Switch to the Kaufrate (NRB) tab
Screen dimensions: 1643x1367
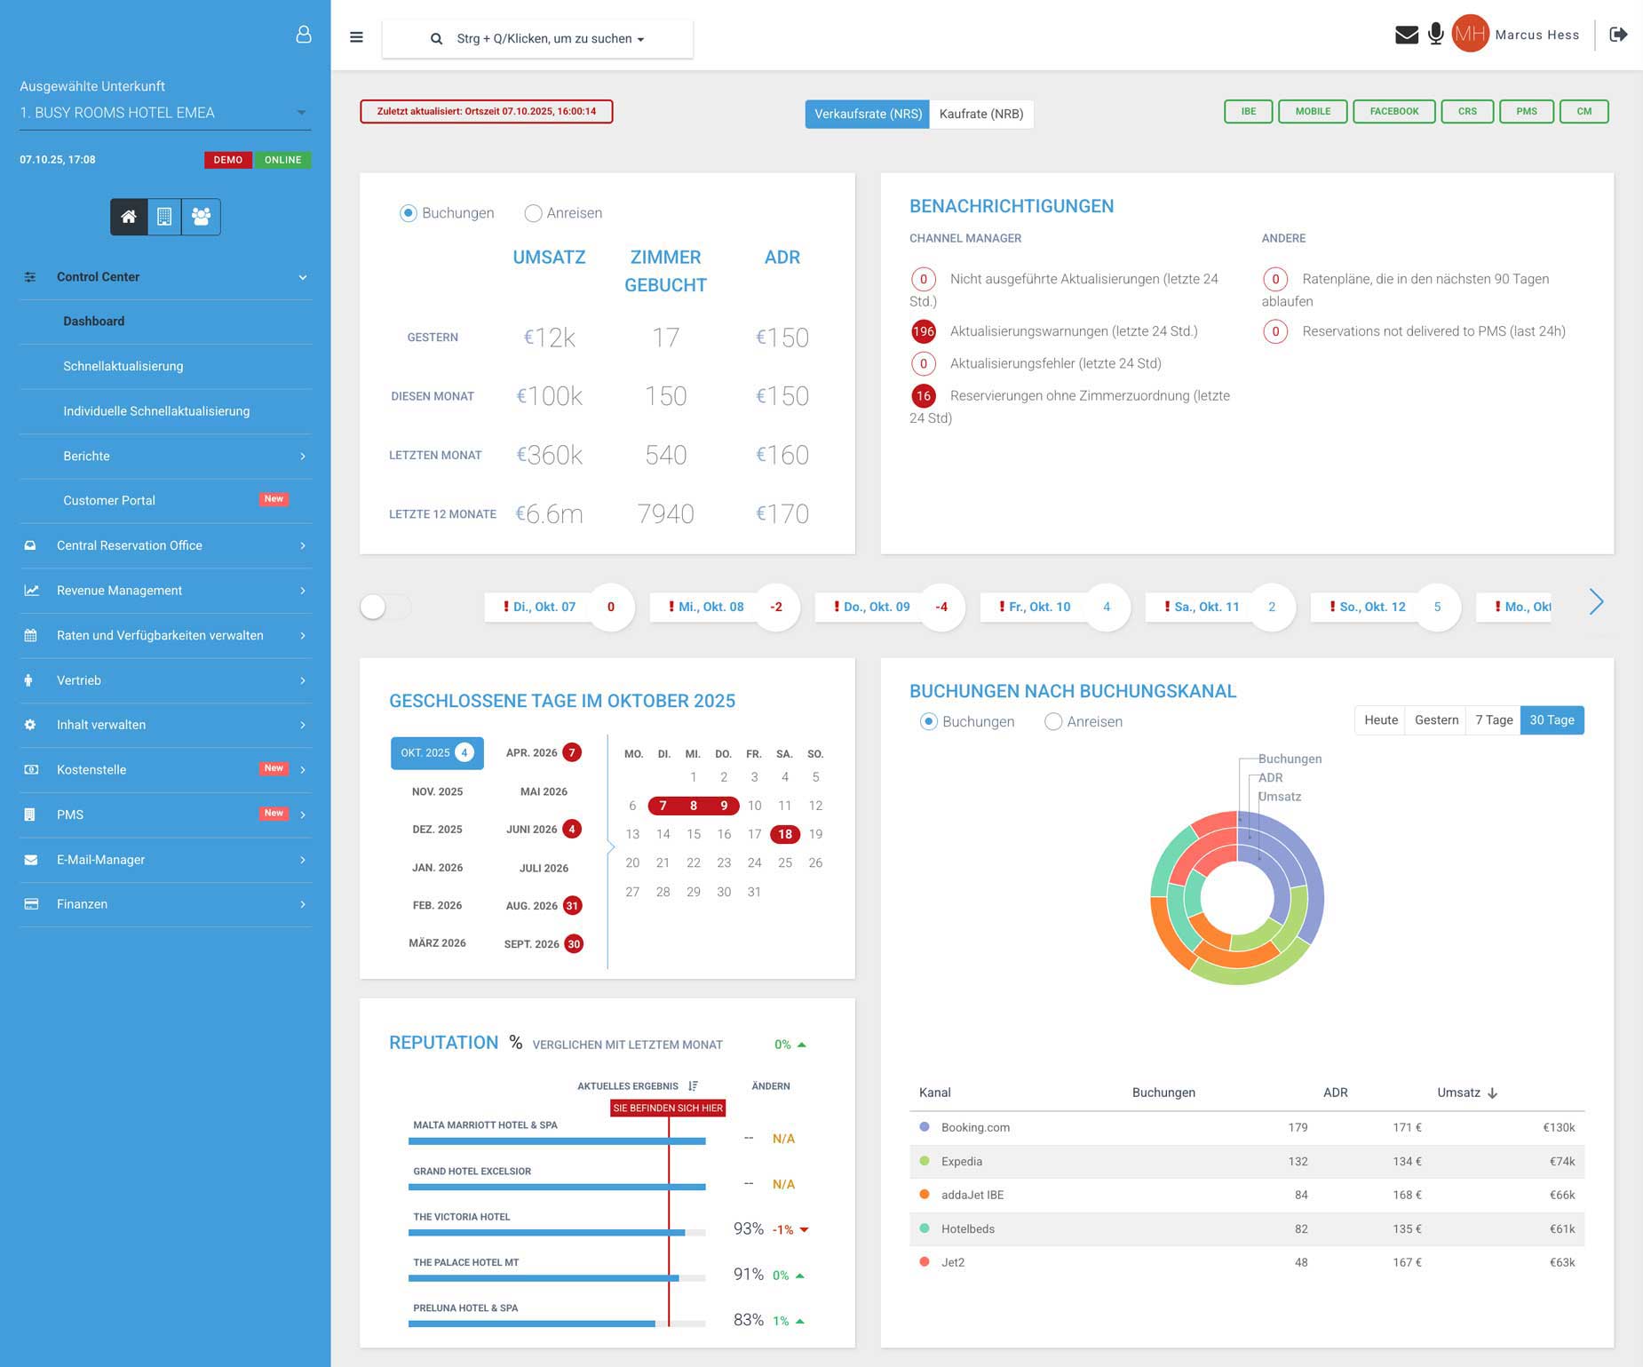(x=980, y=114)
